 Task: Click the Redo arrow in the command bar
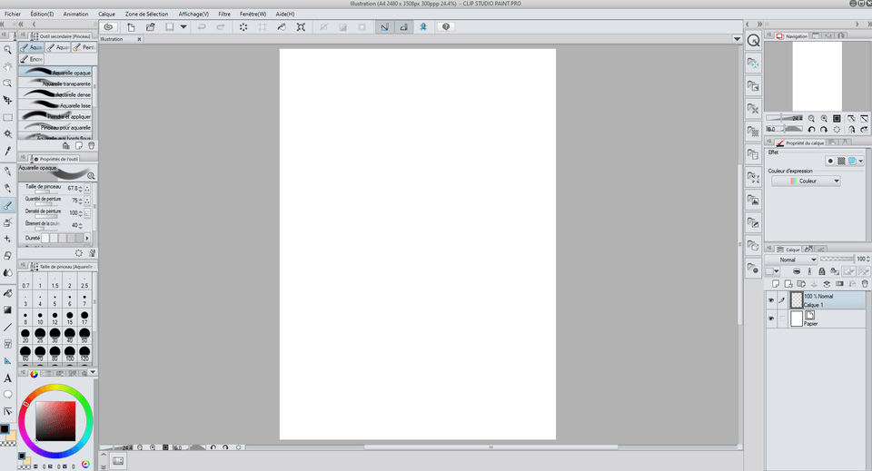pos(221,26)
